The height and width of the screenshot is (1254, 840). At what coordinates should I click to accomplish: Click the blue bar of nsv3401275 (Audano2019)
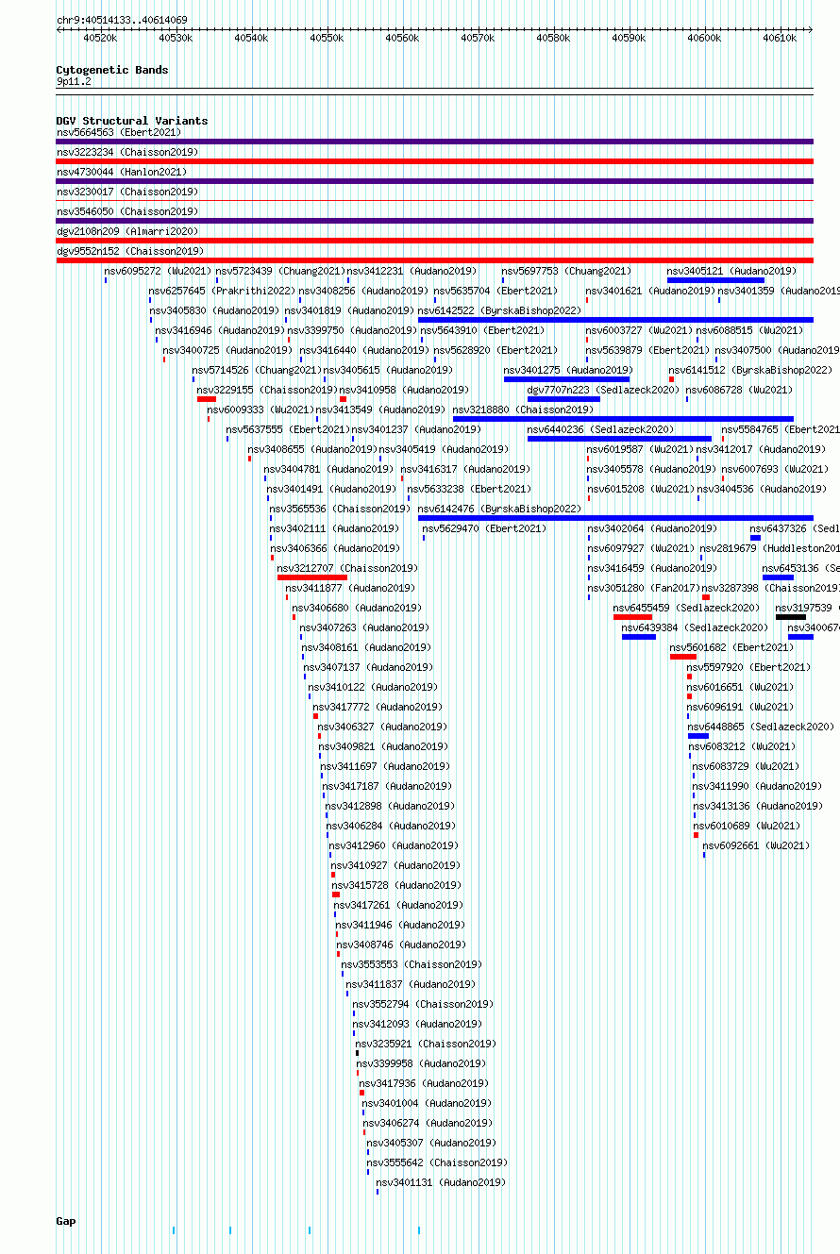(567, 379)
